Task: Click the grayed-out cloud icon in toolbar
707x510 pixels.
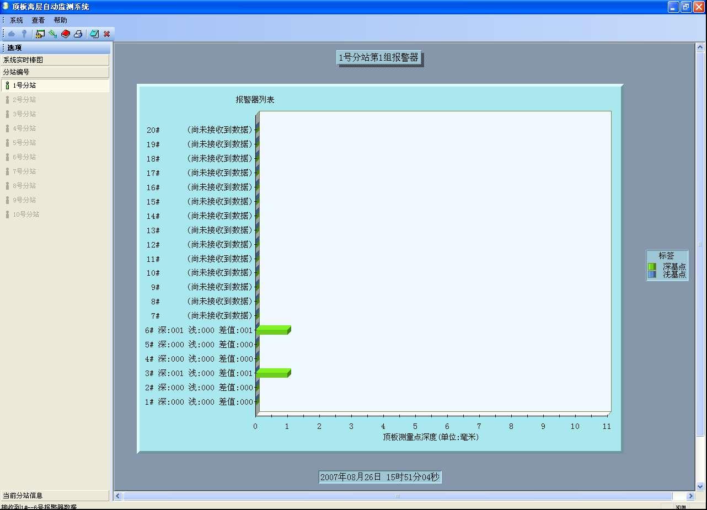Action: [x=12, y=34]
